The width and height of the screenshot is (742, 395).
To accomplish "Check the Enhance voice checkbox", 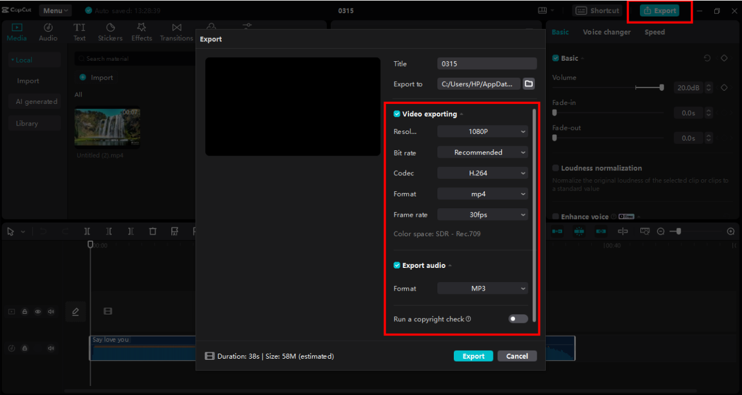I will click(x=556, y=217).
